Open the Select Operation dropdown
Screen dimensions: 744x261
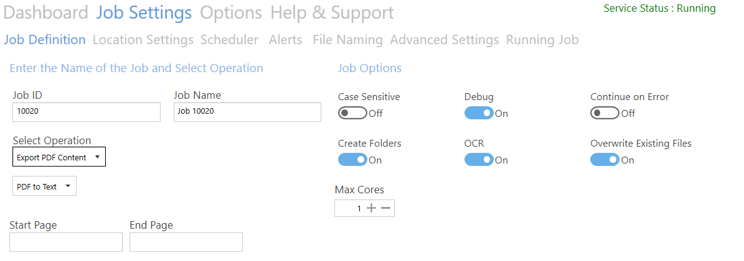pos(59,157)
